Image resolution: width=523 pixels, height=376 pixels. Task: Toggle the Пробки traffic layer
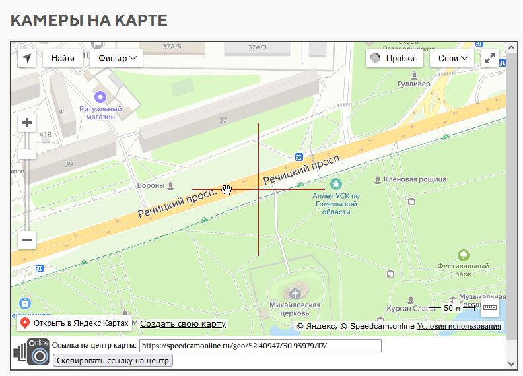(395, 58)
